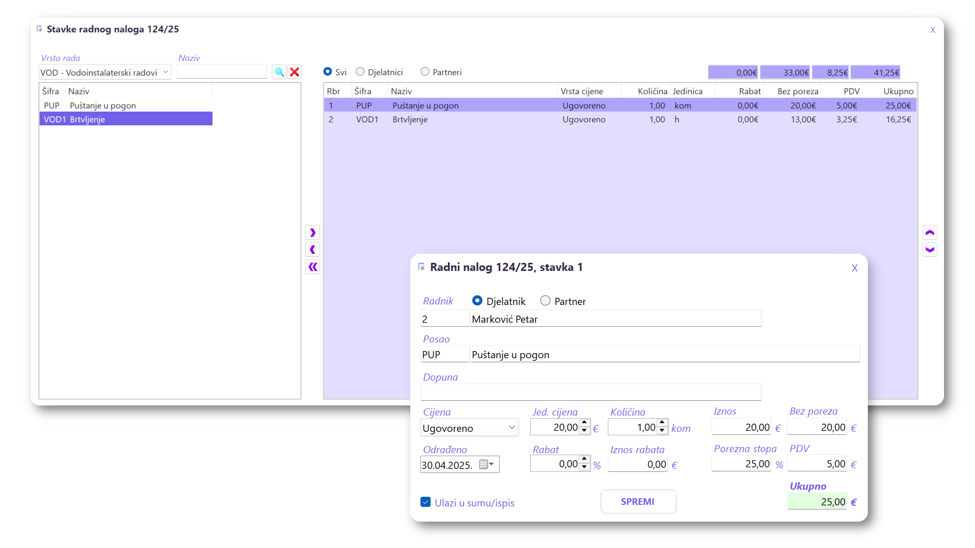Click the single left arrow to remove item
Screen dimensions: 975x548
(x=313, y=250)
